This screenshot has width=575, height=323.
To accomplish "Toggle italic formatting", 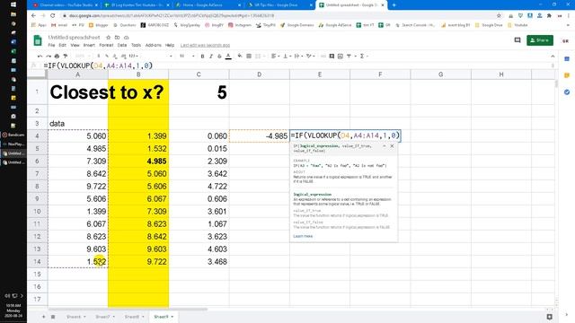I will [211, 56].
